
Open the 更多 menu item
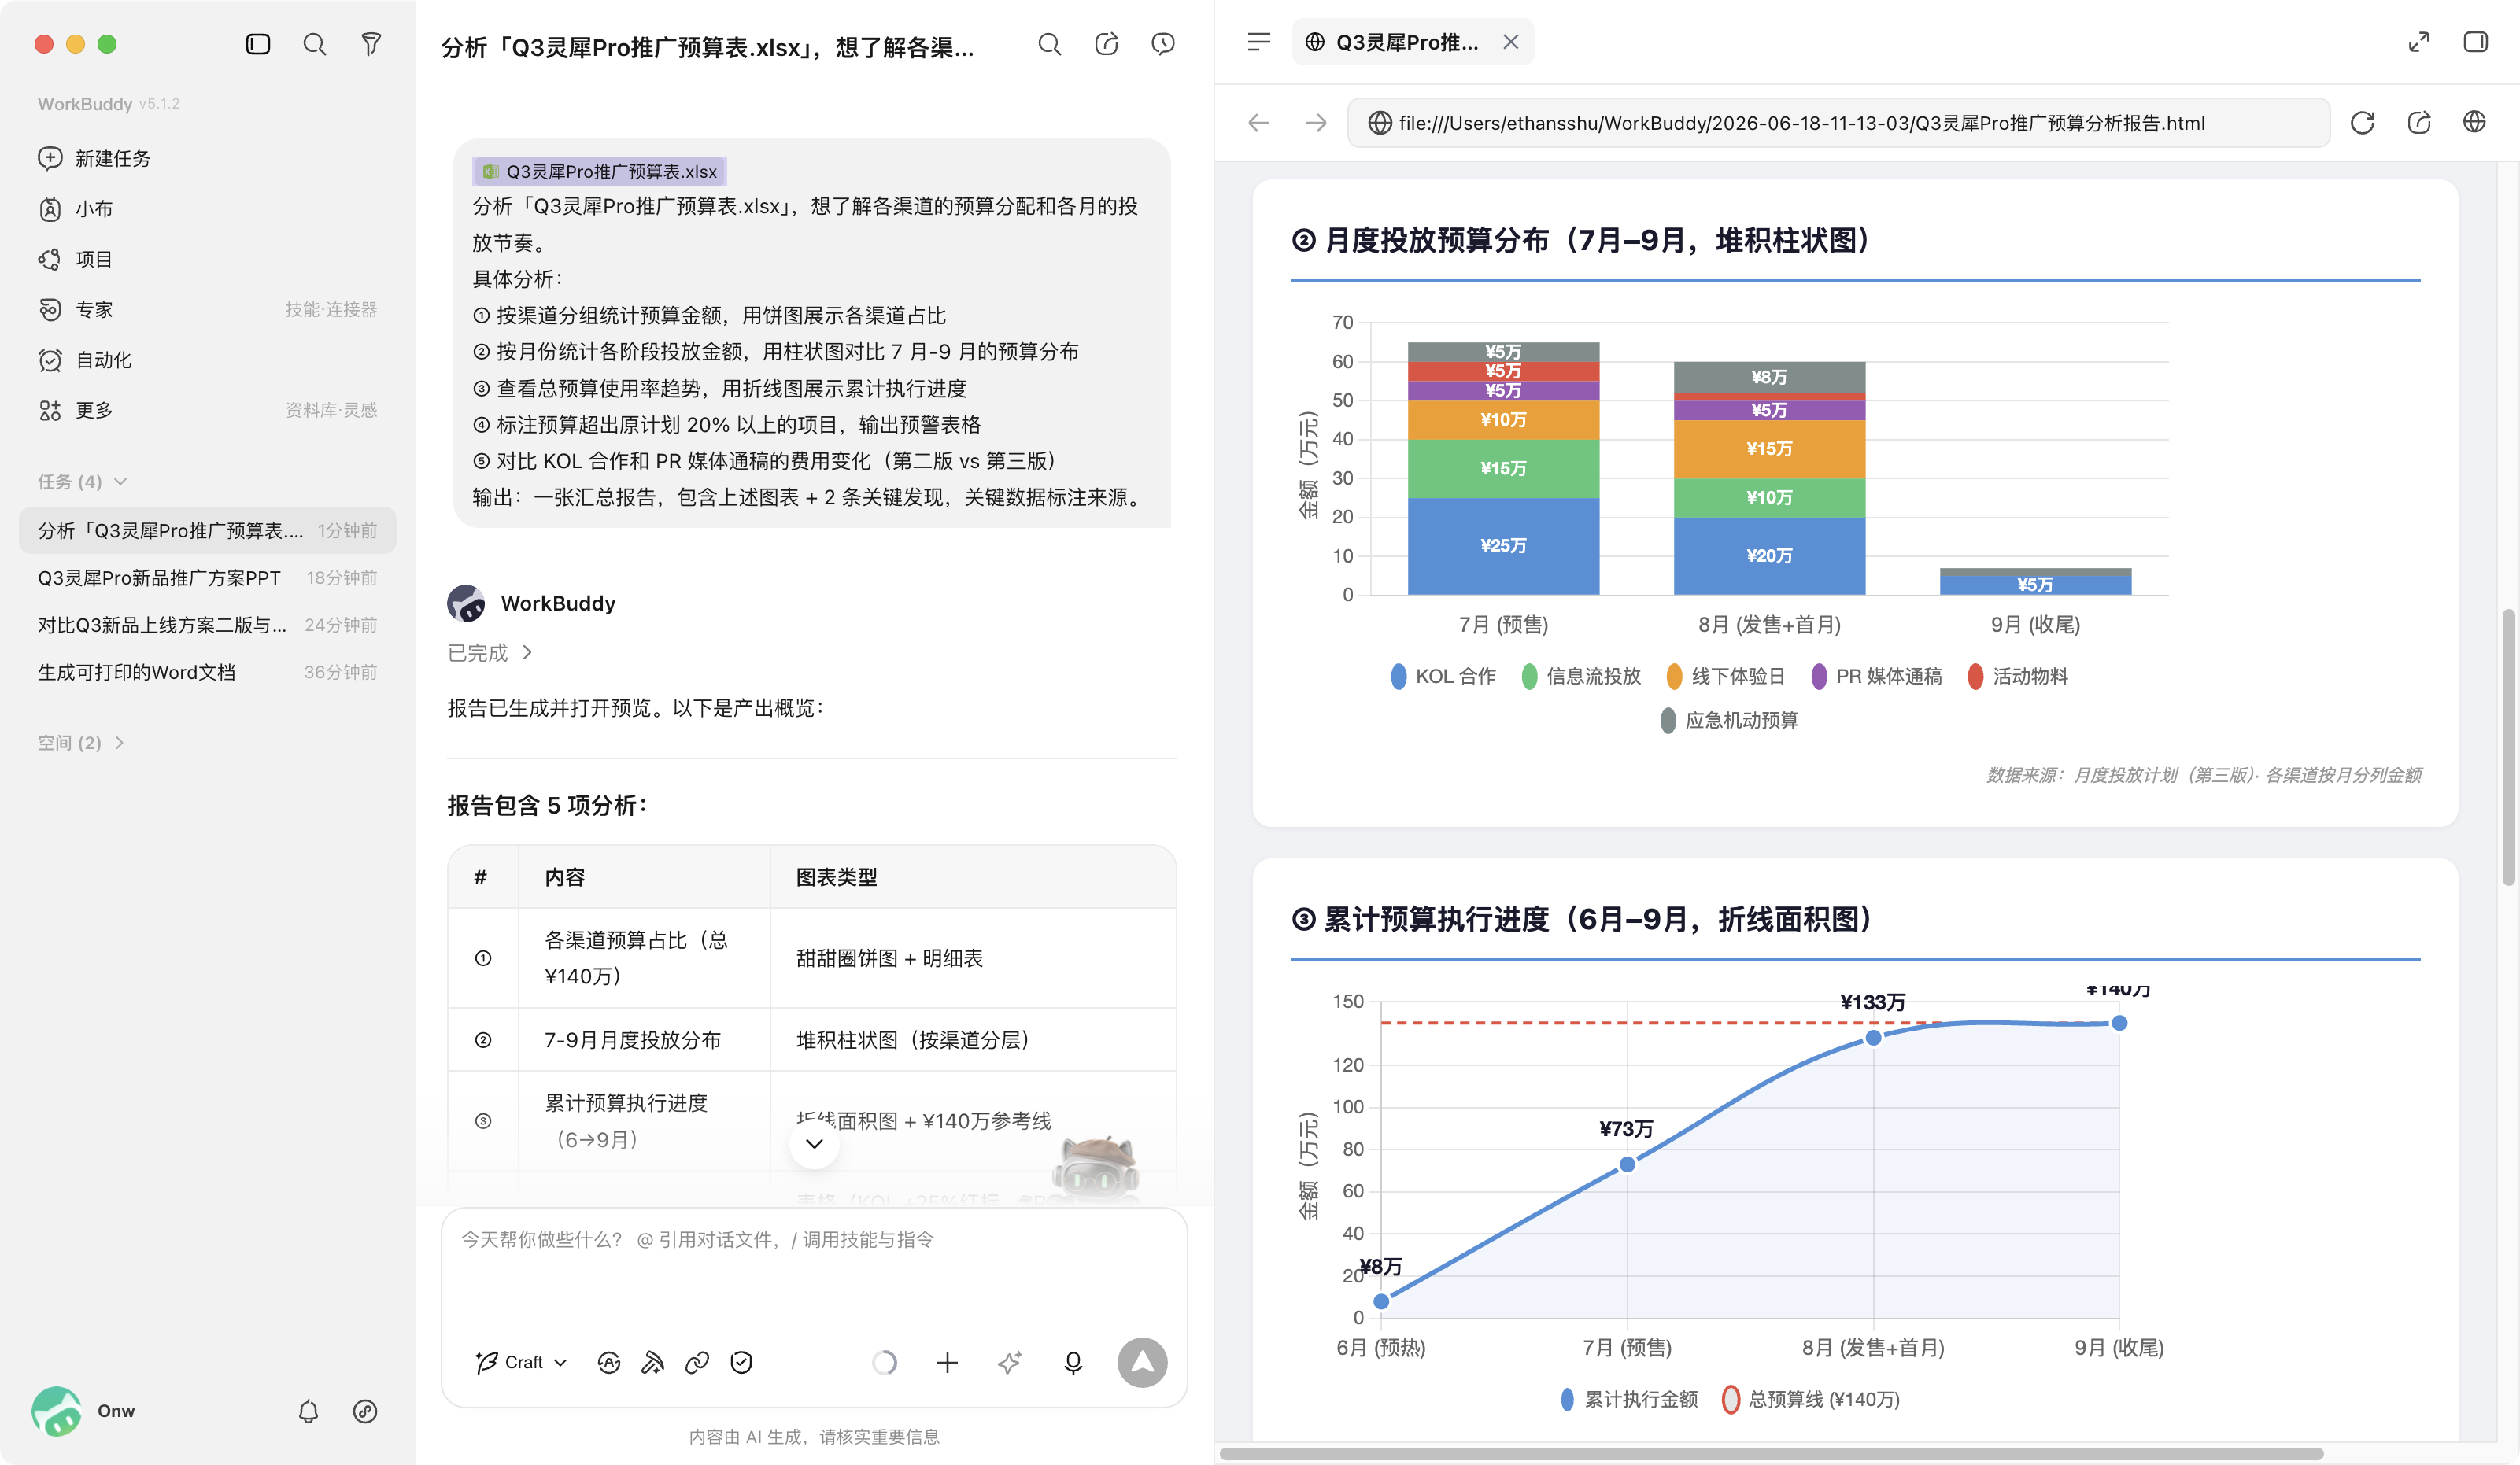[207, 410]
